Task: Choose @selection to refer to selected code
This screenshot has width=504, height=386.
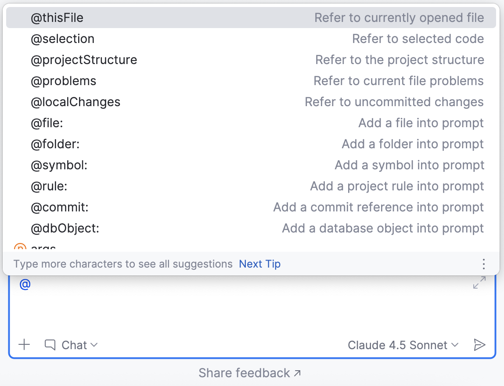Action: [62, 39]
